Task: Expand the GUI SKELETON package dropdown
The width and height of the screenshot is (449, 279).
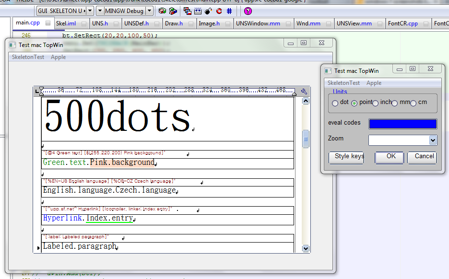Action: click(89, 11)
